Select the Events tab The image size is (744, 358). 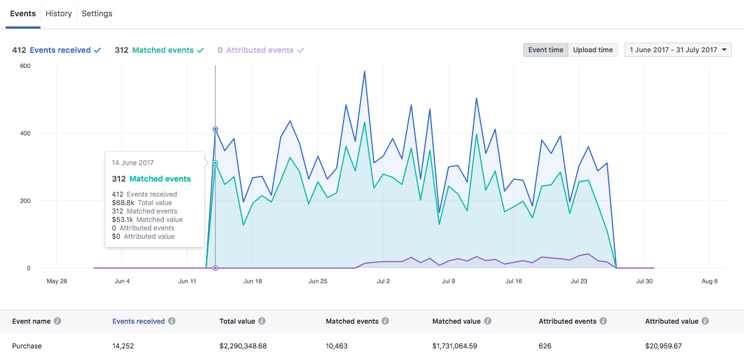(23, 13)
